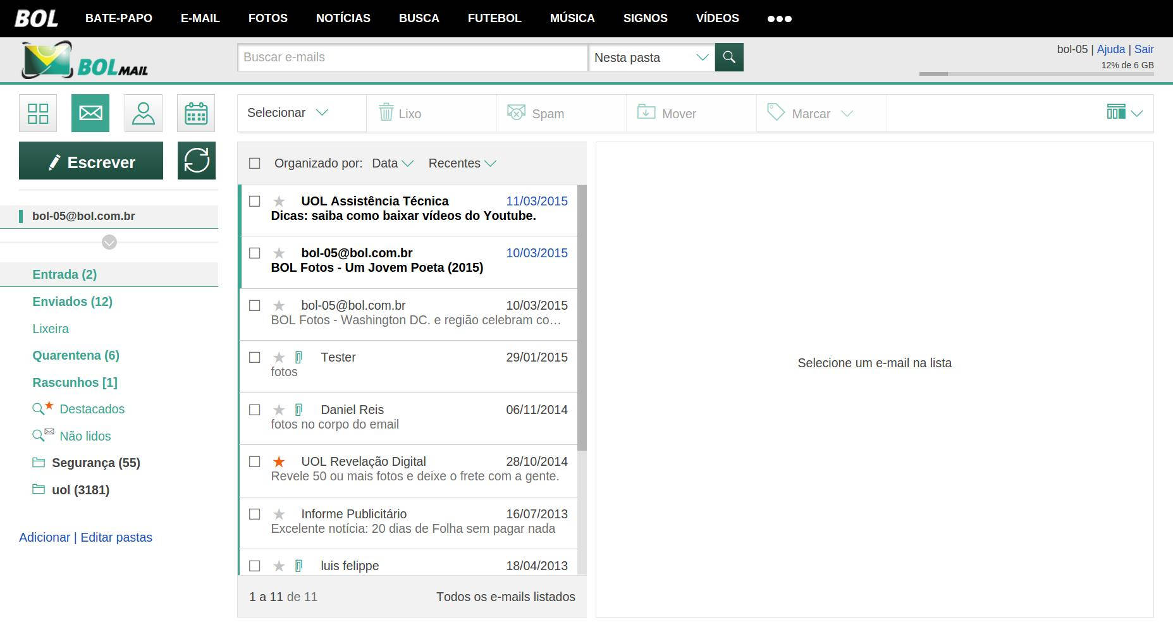Click the BOL Mail logo
The height and width of the screenshot is (627, 1173).
click(x=85, y=60)
